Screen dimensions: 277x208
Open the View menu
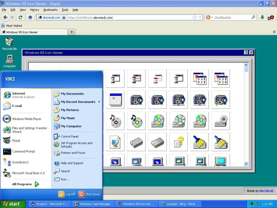click(x=23, y=10)
